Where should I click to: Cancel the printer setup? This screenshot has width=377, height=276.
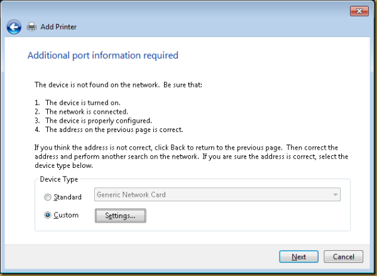343,257
